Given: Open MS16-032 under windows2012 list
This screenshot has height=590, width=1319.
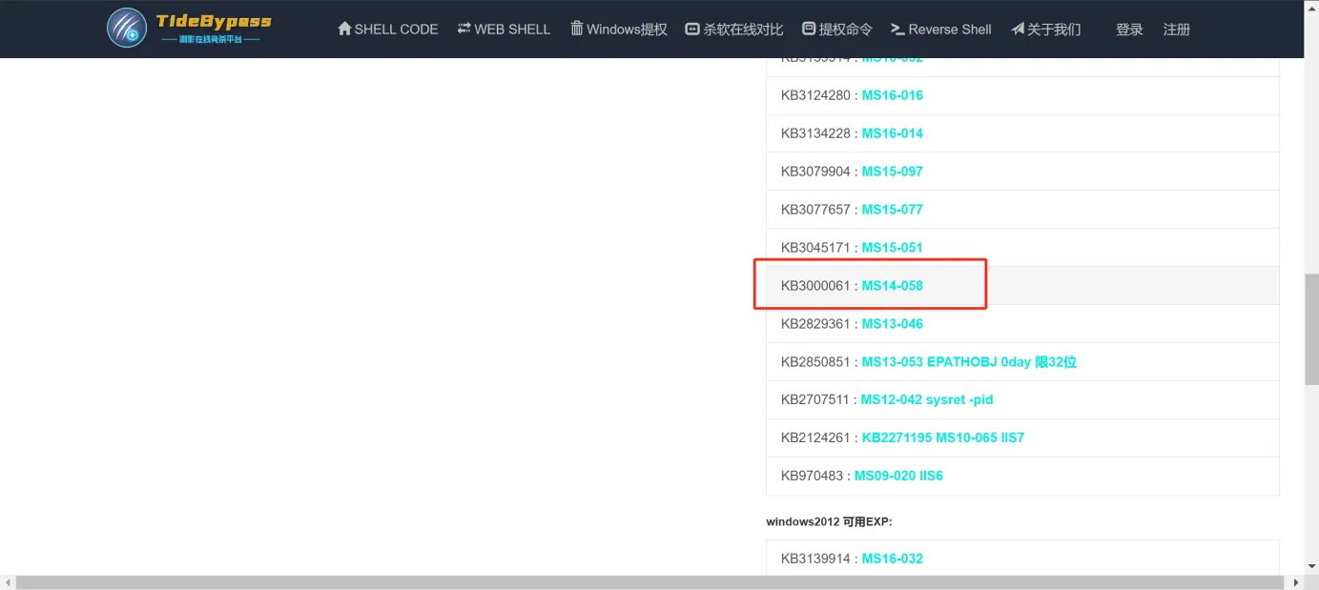Looking at the screenshot, I should tap(893, 559).
